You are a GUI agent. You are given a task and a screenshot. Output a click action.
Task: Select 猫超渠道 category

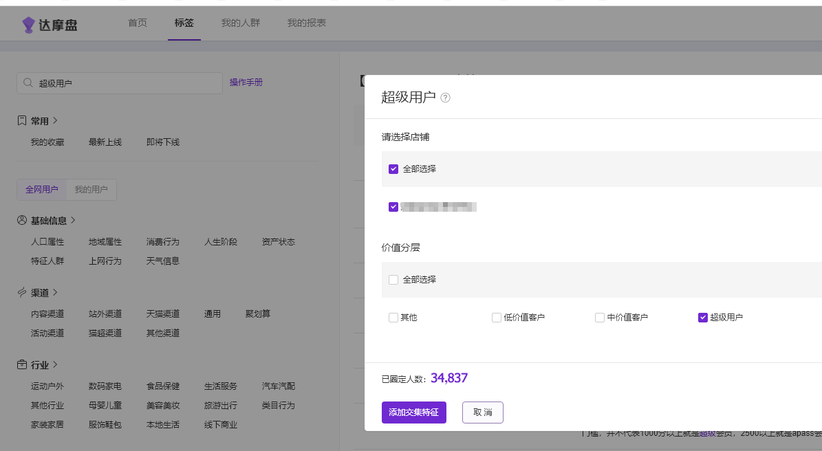pos(105,333)
